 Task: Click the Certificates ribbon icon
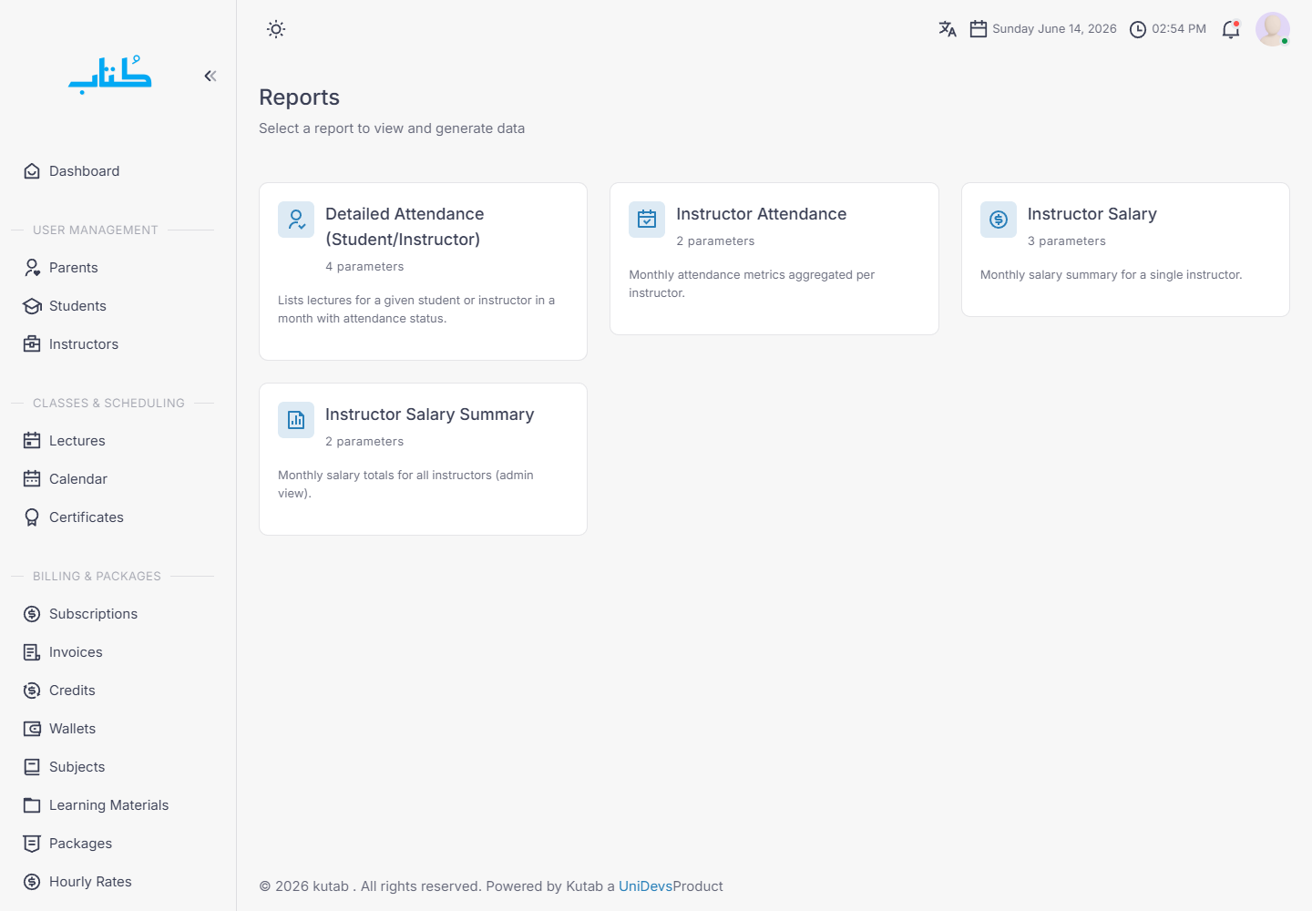pyautogui.click(x=32, y=517)
